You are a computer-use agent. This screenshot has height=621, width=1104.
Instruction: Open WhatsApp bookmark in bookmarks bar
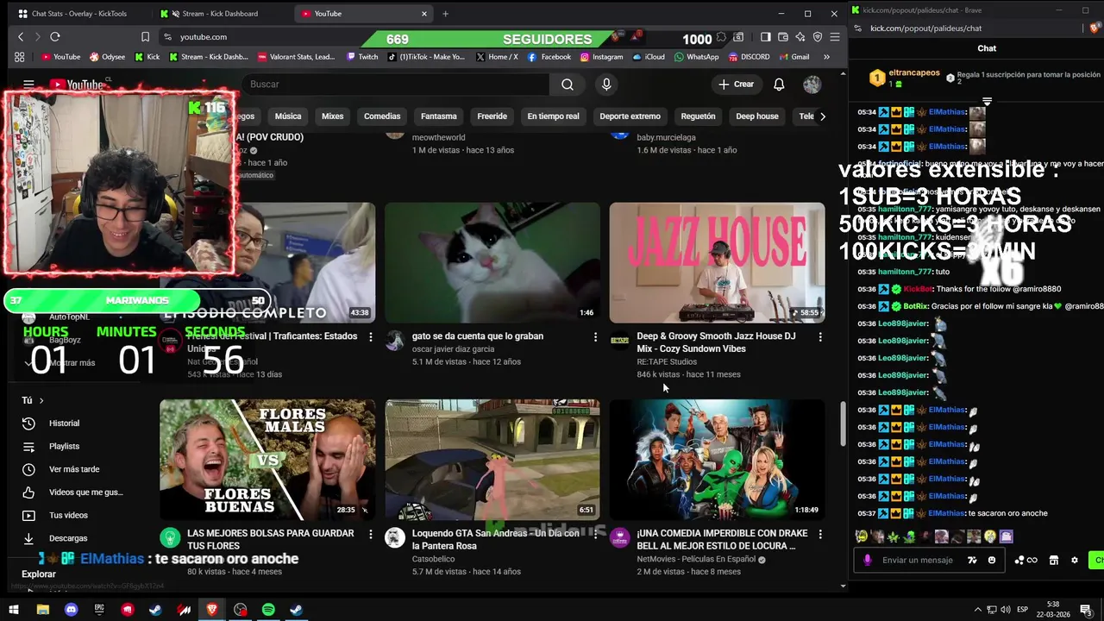pyautogui.click(x=696, y=57)
